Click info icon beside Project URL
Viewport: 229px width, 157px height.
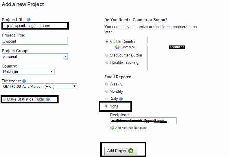[29, 20]
